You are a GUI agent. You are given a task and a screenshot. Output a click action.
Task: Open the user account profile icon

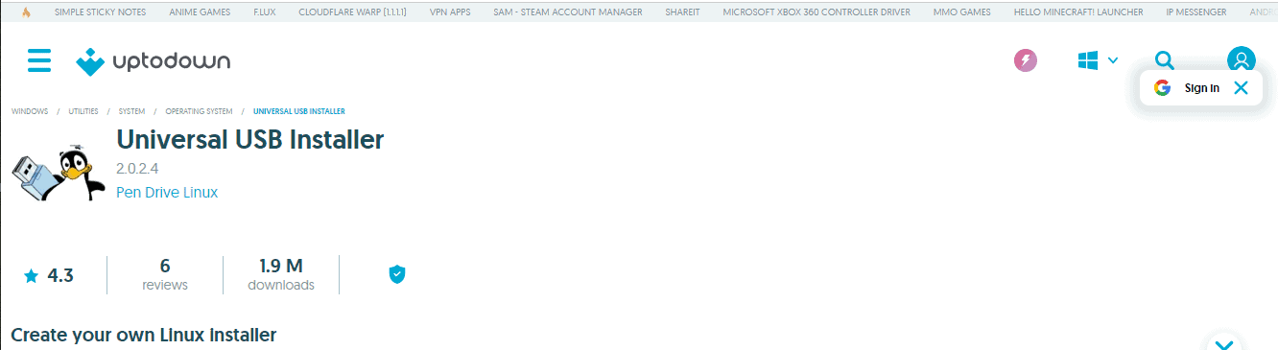click(x=1242, y=60)
